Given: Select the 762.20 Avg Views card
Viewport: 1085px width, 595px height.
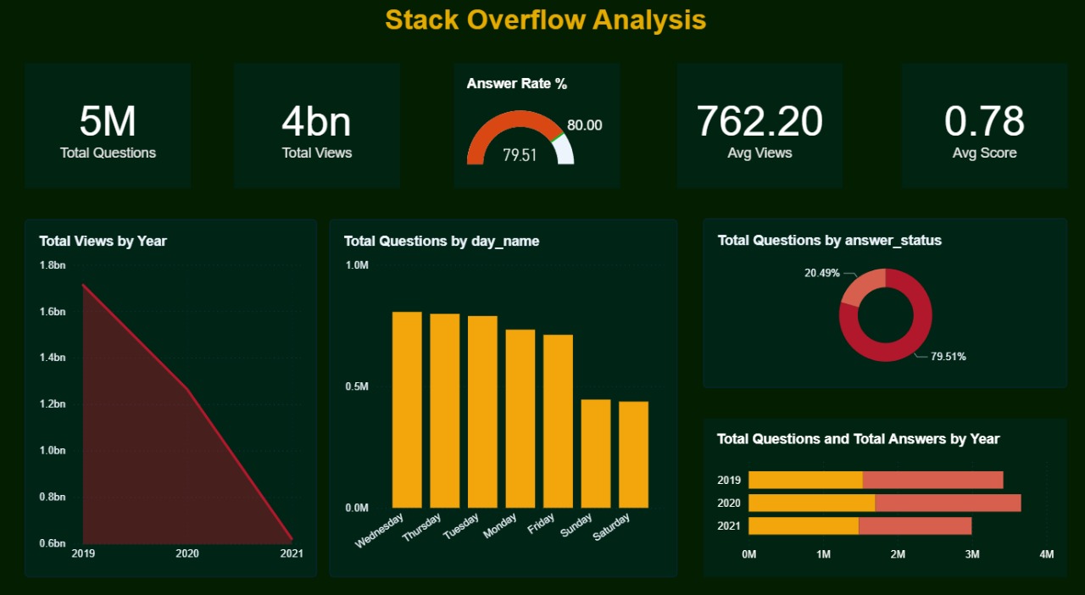Looking at the screenshot, I should (759, 125).
